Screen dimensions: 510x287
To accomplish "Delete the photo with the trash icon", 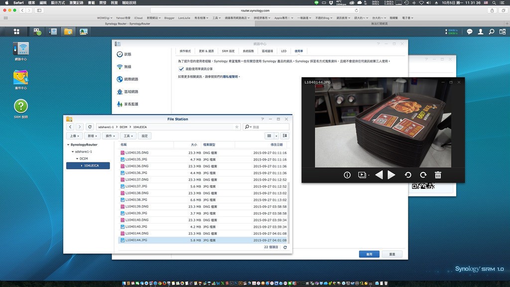I will click(x=438, y=175).
